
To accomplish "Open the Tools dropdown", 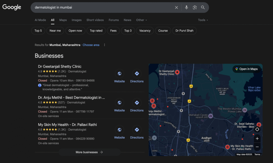I will click(203, 20).
